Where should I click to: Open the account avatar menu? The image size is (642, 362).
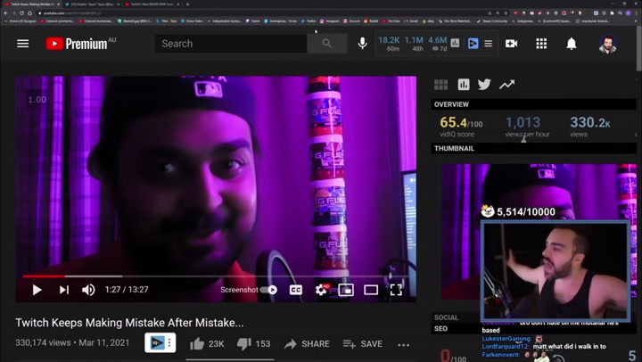coord(607,45)
